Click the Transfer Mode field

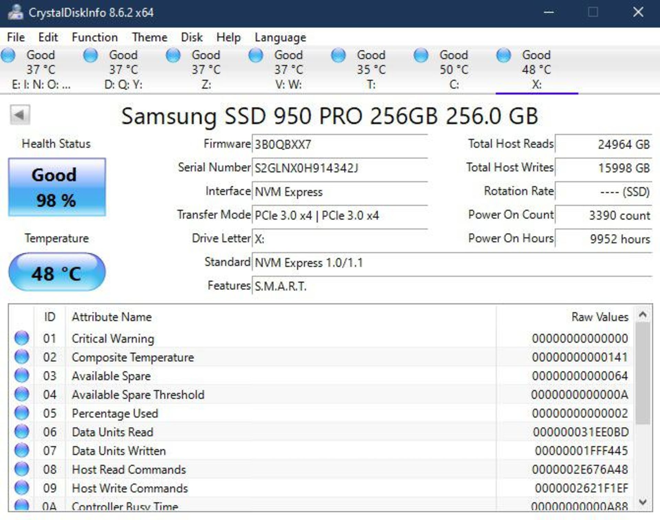click(340, 215)
